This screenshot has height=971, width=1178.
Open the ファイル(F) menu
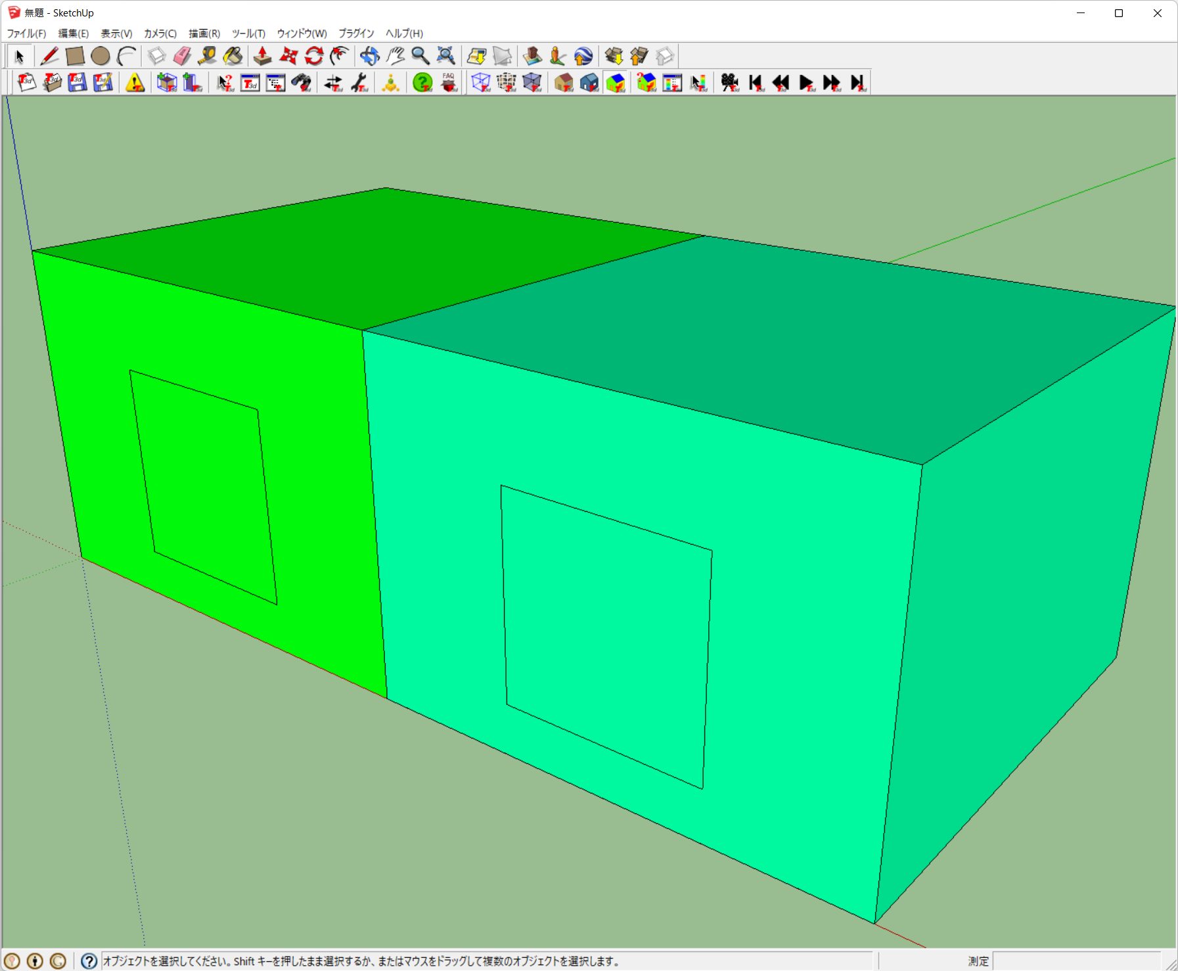click(x=26, y=34)
